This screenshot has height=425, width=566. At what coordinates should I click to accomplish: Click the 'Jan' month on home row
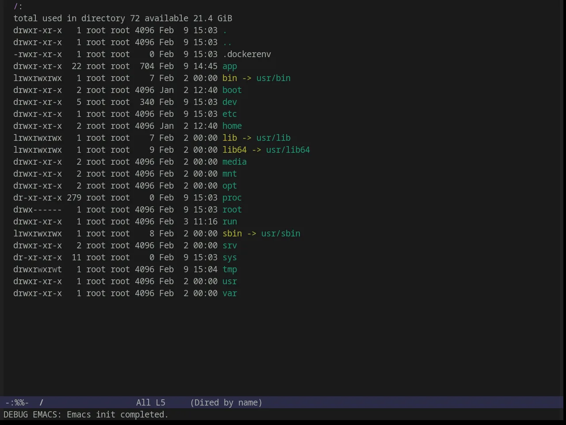point(167,126)
